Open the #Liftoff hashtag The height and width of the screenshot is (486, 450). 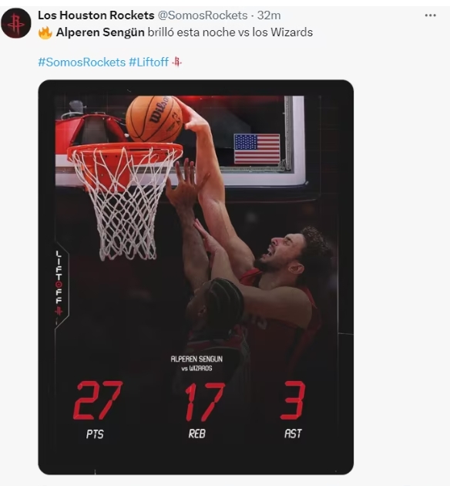[x=149, y=62]
